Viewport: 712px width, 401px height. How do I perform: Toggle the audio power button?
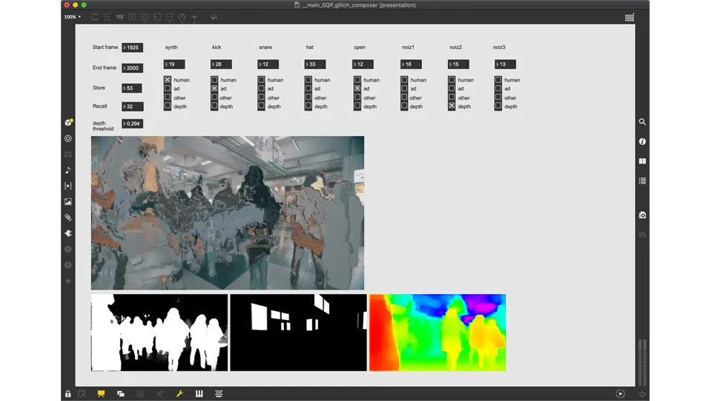point(642,394)
